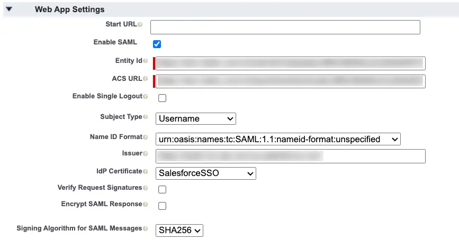Image resolution: width=459 pixels, height=249 pixels.
Task: Open the IdP Certificate SalesforceSSO dropdown
Action: 206,173
